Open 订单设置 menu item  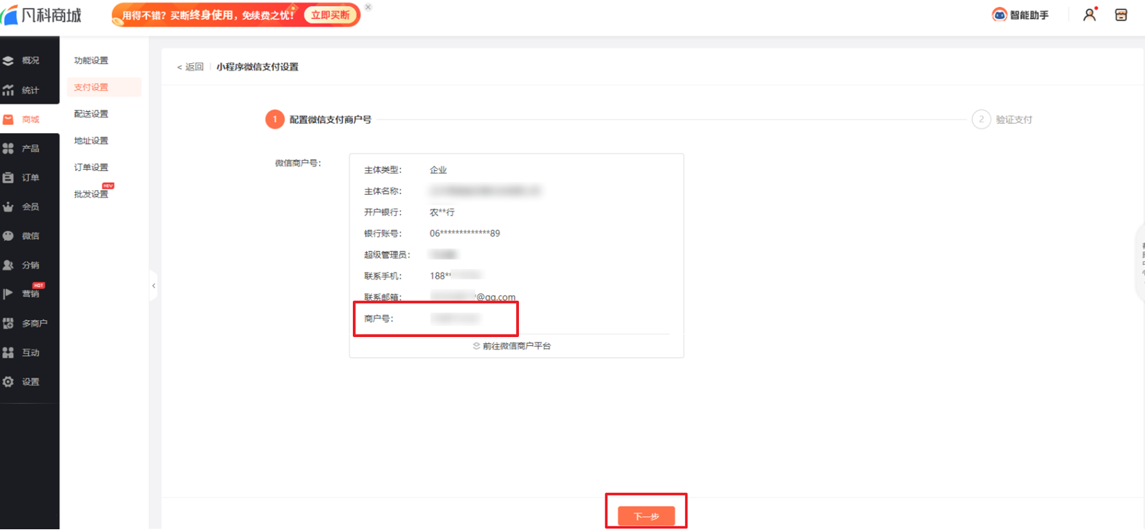(x=91, y=167)
